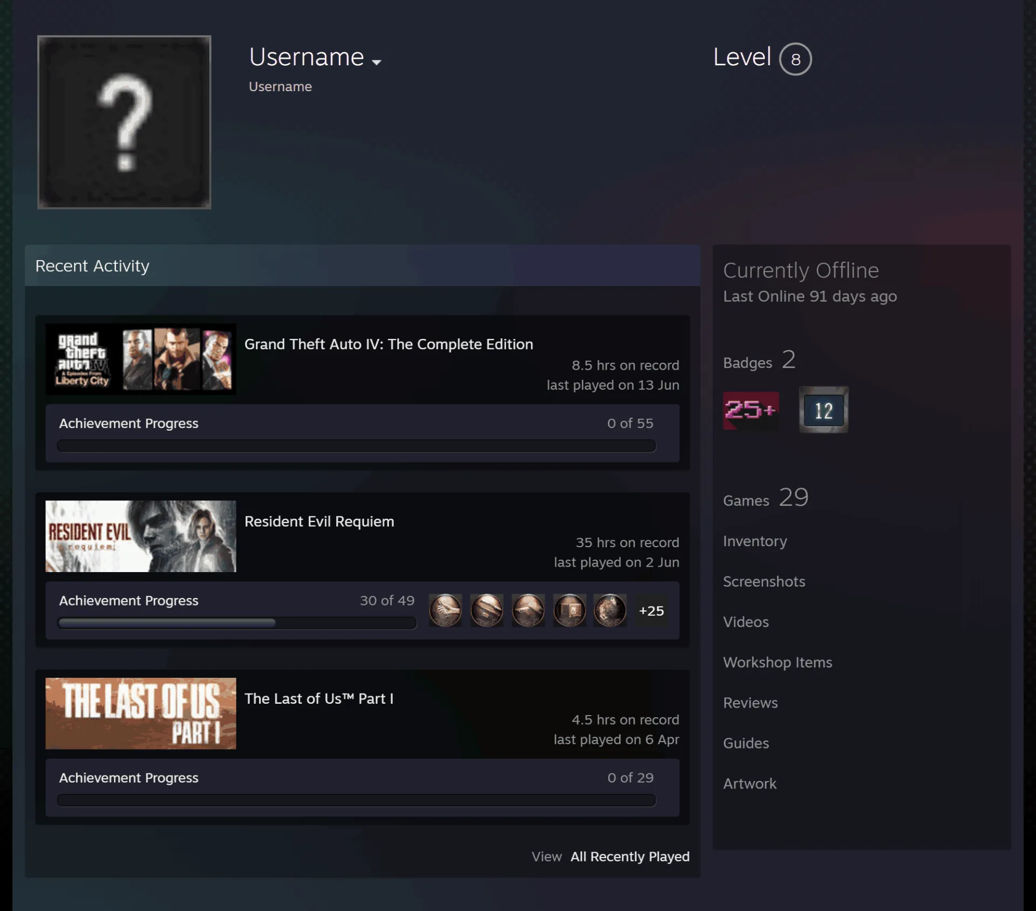The image size is (1036, 911).
Task: Click Resident Evil achievement progress bar
Action: coord(237,623)
